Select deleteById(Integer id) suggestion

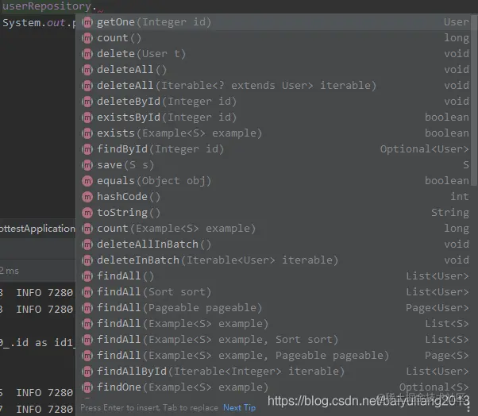click(x=275, y=101)
